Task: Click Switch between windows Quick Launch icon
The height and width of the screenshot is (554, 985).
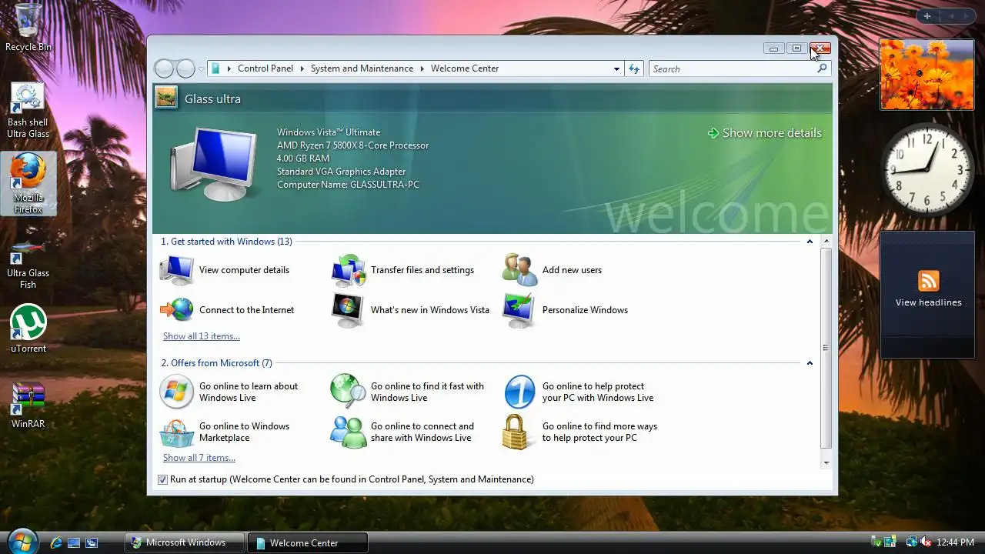Action: click(91, 542)
